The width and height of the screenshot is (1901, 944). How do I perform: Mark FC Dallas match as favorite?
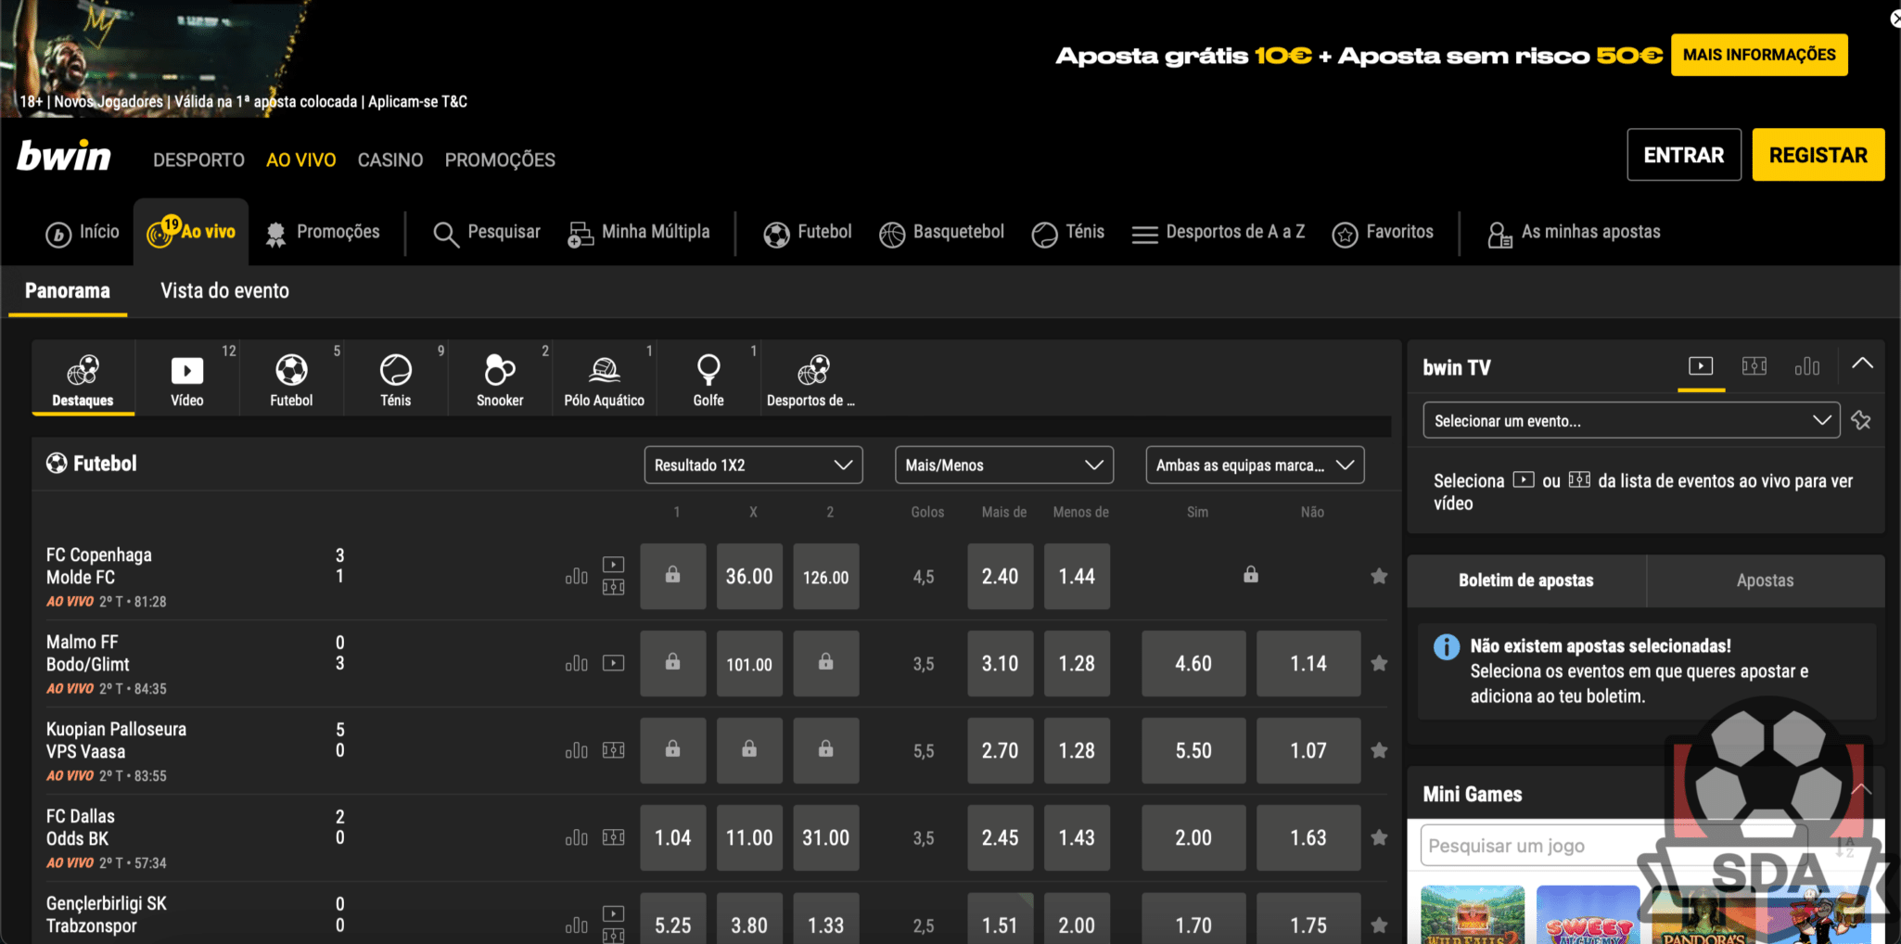(x=1379, y=838)
